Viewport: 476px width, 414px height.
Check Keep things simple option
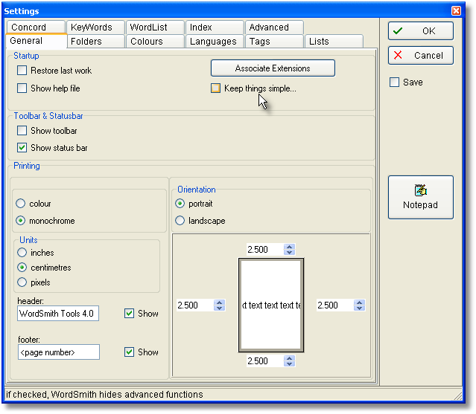215,88
